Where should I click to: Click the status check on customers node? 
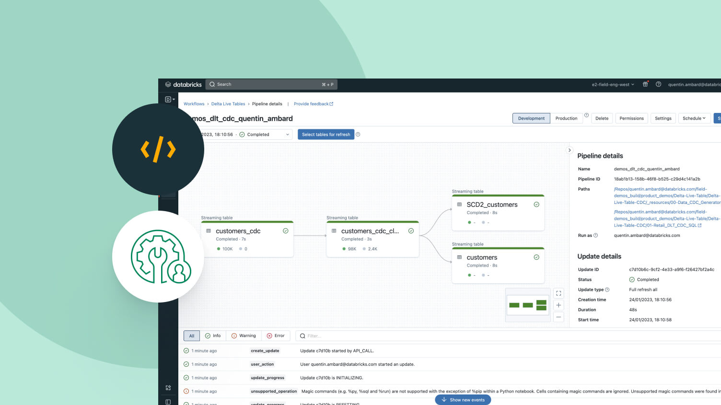536,257
